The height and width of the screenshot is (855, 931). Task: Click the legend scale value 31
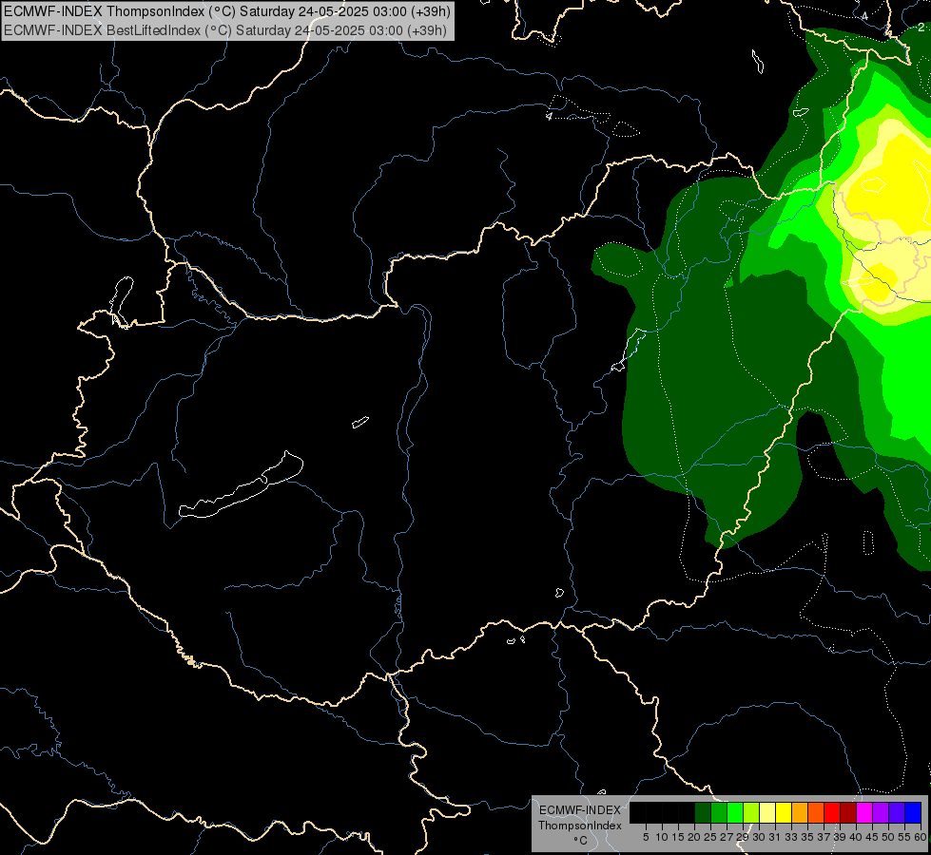[x=775, y=837]
